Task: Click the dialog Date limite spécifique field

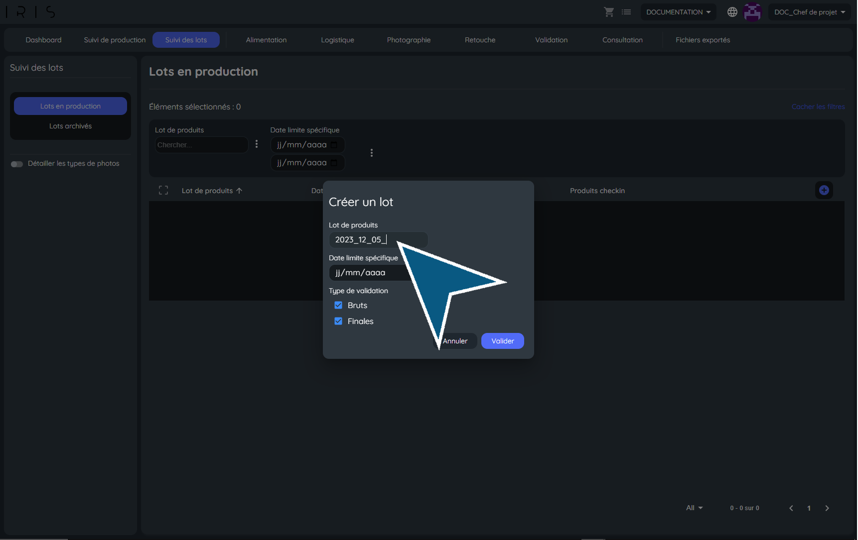Action: [x=378, y=273]
